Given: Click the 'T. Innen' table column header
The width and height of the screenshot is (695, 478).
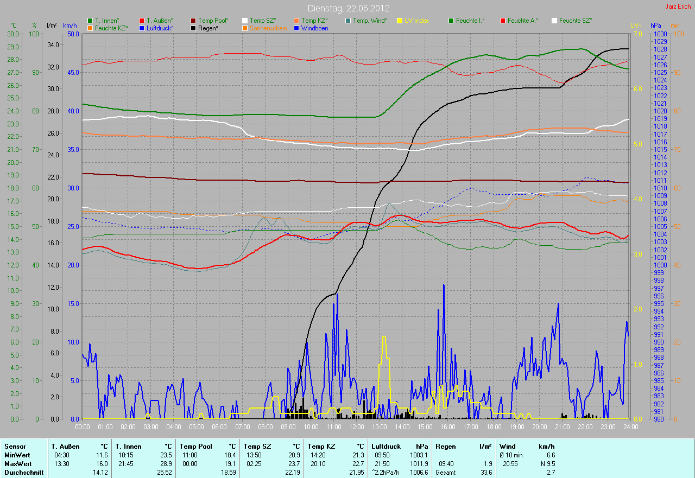Looking at the screenshot, I should point(128,447).
